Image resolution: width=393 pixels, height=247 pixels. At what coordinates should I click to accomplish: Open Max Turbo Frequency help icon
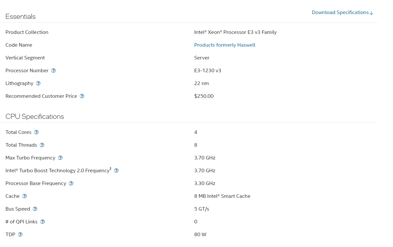point(60,158)
